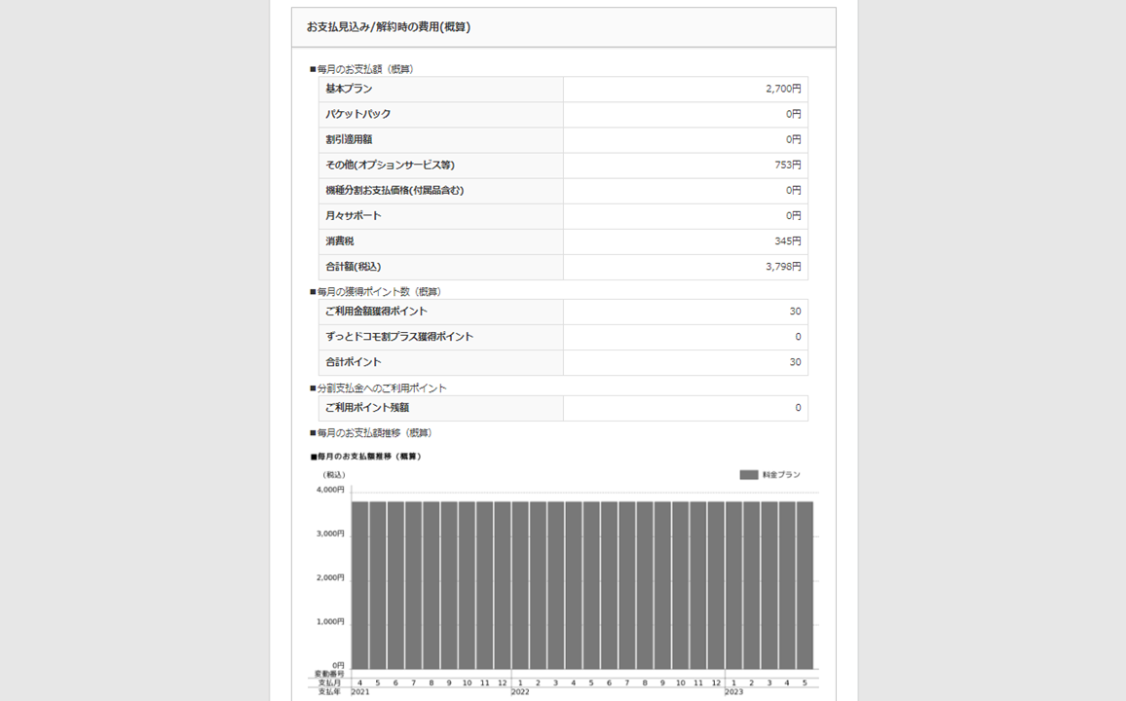
Task: Click the 機種分割お支払価格(付属品含む) label
Action: [394, 191]
